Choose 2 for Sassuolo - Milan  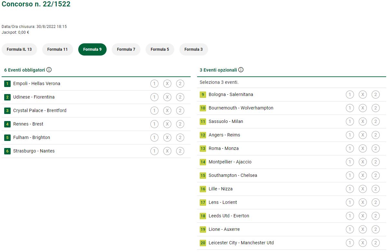click(376, 122)
